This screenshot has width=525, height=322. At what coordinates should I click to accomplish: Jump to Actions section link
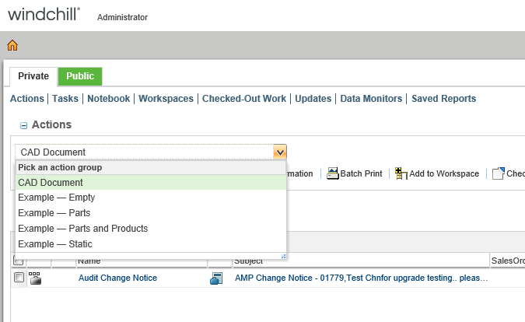tap(27, 99)
